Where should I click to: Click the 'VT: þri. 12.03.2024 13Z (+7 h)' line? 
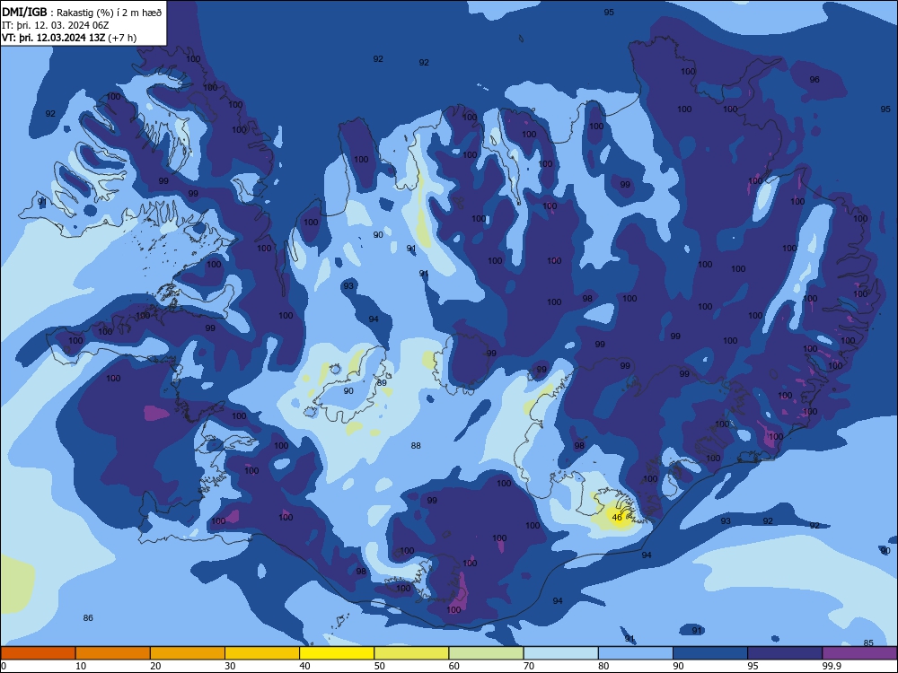tap(69, 38)
